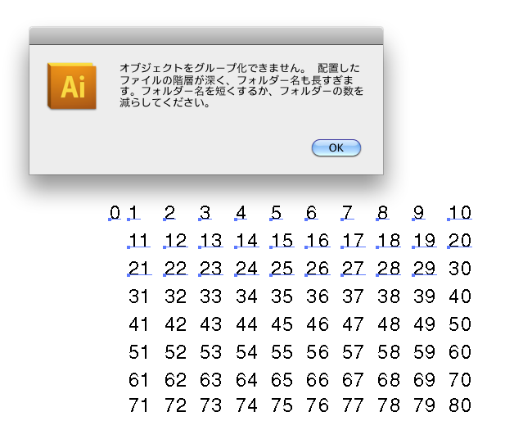The width and height of the screenshot is (532, 421).
Task: Click the number "57"
Action: point(353,352)
